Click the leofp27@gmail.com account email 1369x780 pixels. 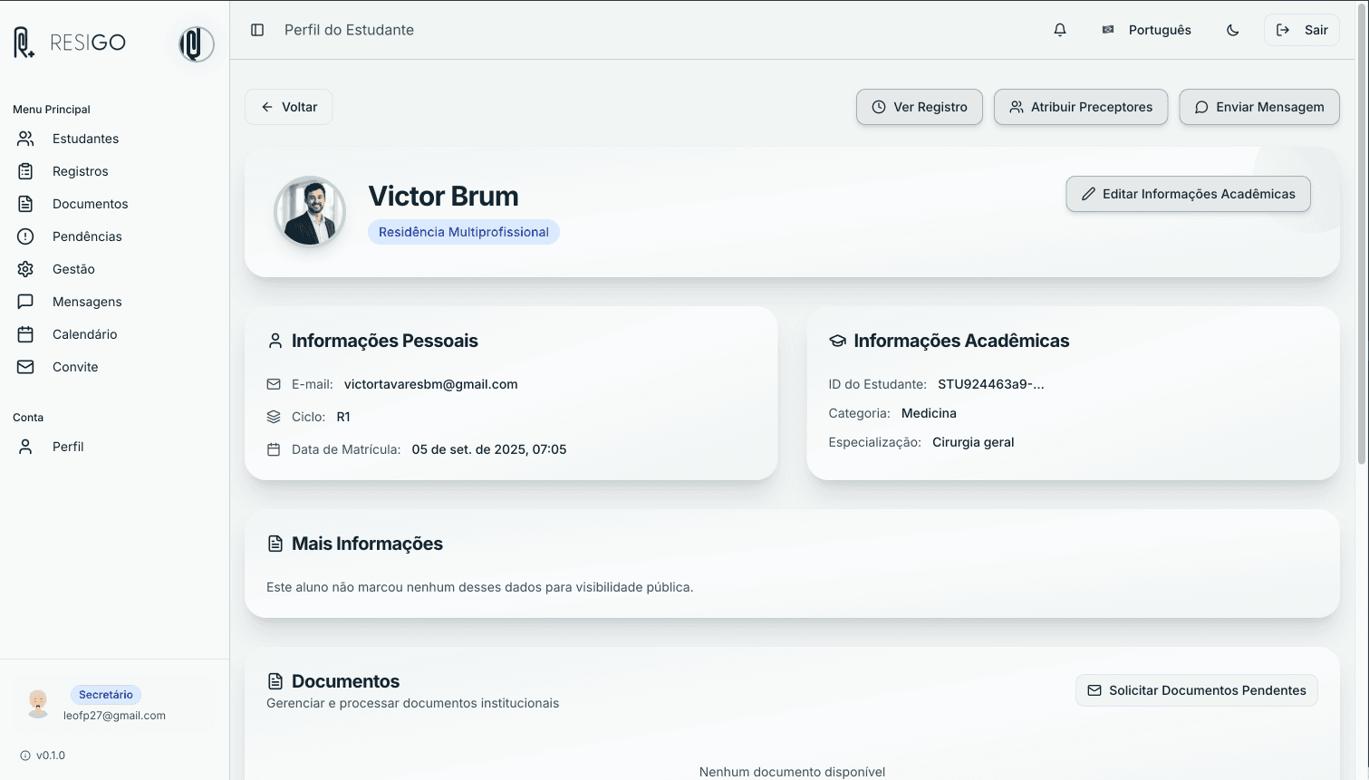pos(114,716)
